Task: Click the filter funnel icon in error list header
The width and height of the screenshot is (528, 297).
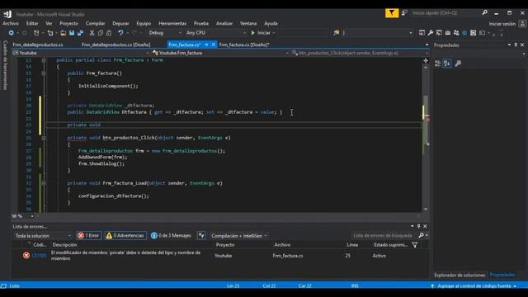Action: pyautogui.click(x=415, y=245)
